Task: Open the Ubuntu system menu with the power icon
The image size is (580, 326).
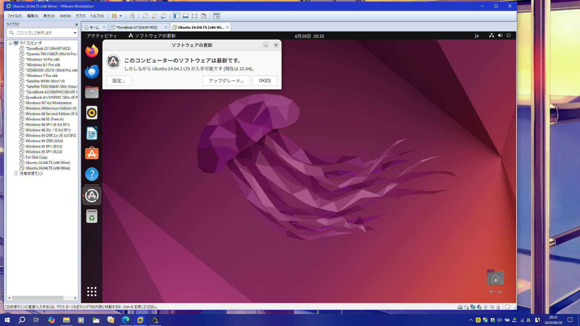Action: coord(509,36)
